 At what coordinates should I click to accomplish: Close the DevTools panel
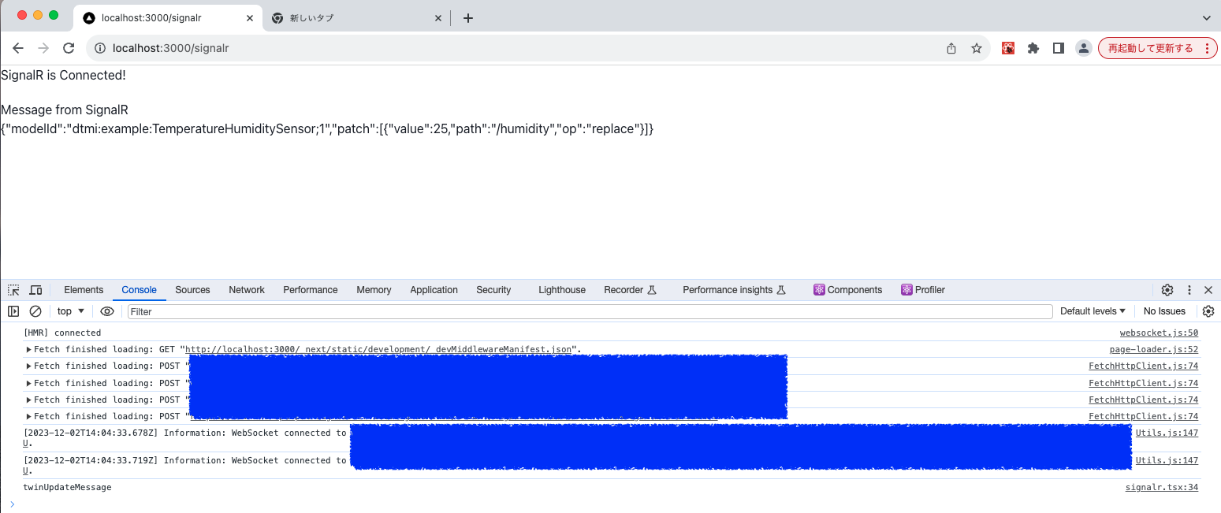(1208, 290)
